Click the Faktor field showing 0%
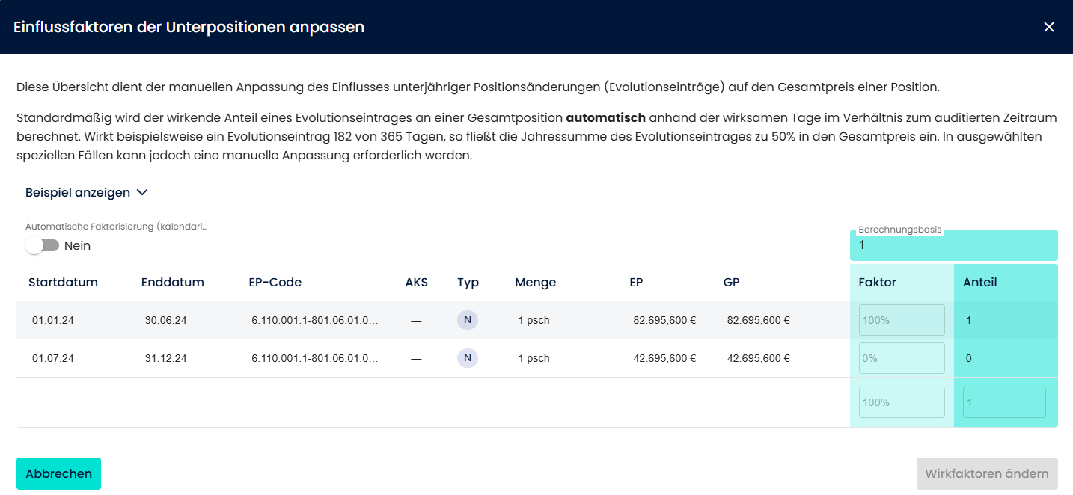Viewport: 1073px width, 495px height. (902, 358)
